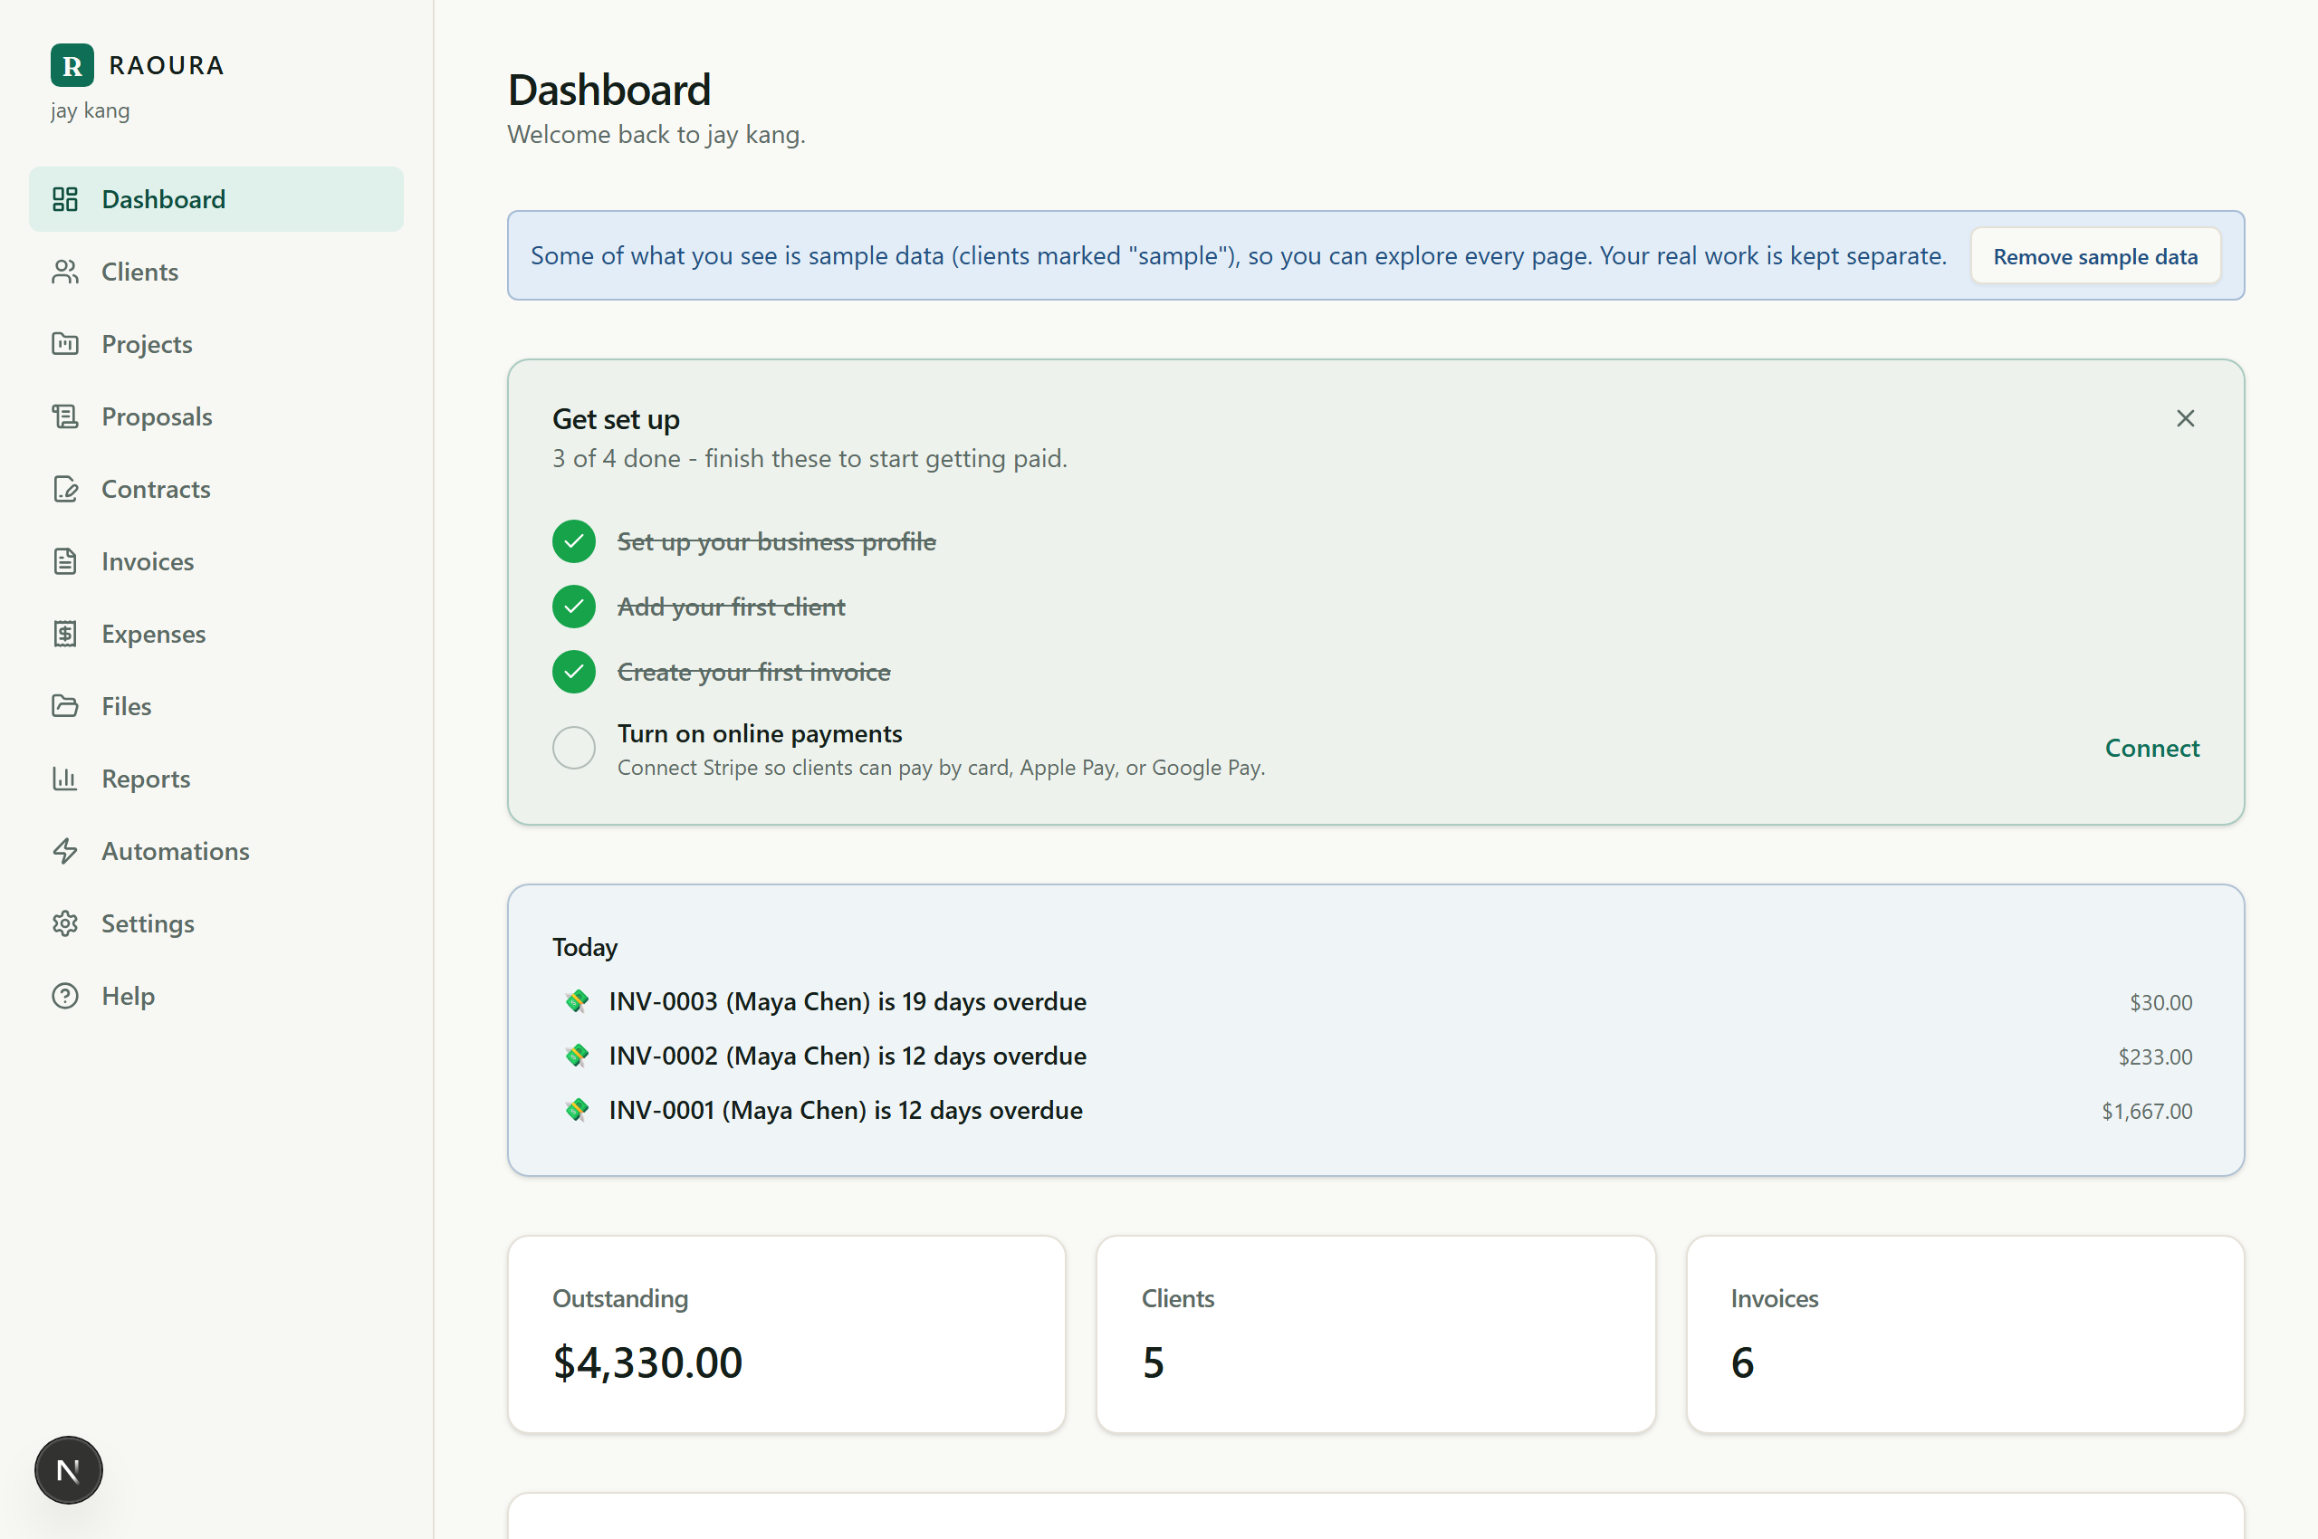Screen dimensions: 2318x1539
Task: Click 'Turn on online payments' title
Action: tap(760, 734)
